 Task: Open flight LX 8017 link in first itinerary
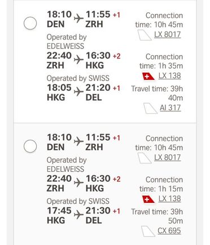click(168, 34)
